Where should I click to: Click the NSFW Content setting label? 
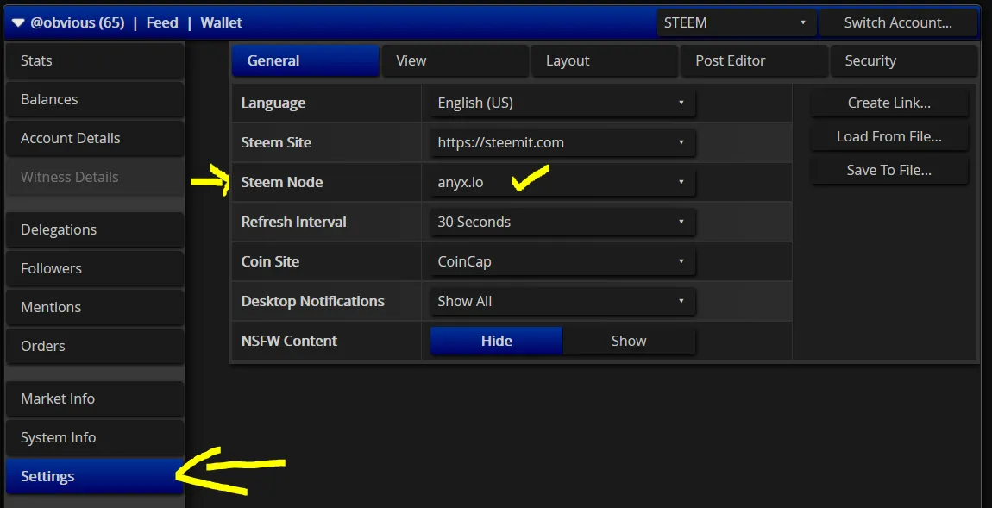(x=289, y=341)
